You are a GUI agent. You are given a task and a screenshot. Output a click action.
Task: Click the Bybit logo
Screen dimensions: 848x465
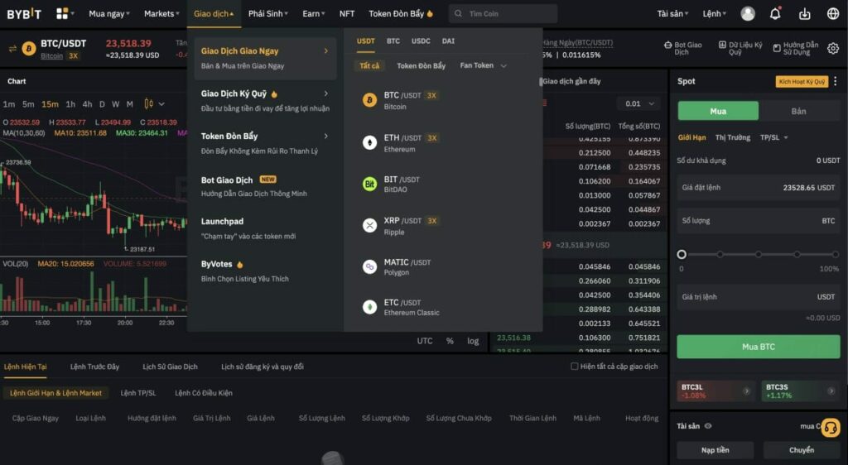24,13
